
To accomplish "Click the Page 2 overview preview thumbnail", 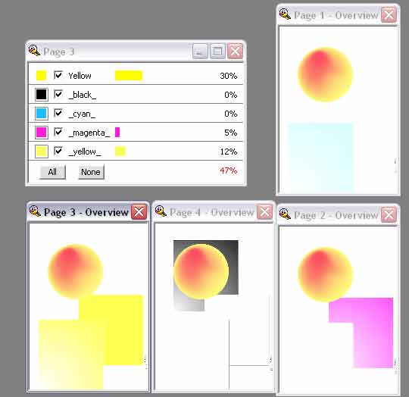I will (339, 310).
